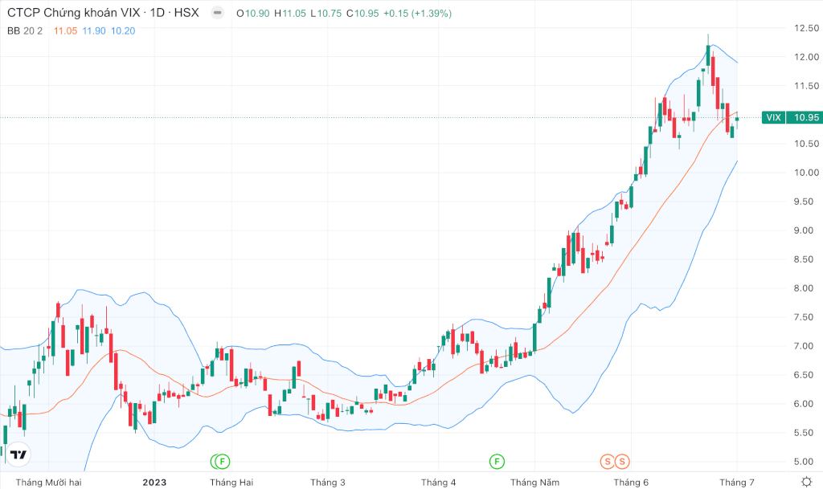Click the Tháng 4 time label
Viewport: 823px width, 489px height.
438,483
